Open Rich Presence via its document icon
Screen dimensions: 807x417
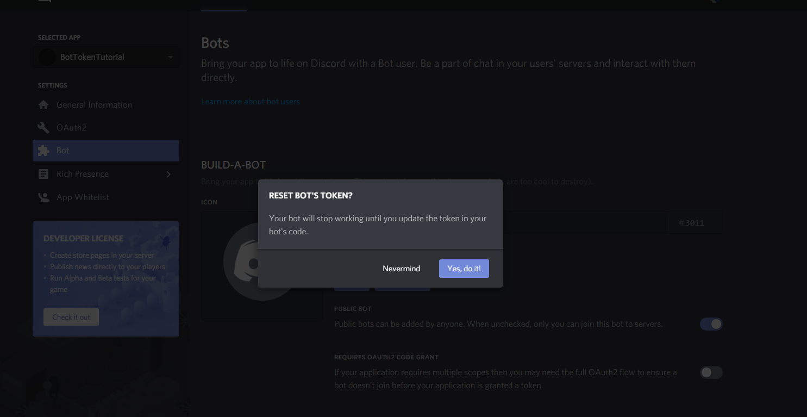pyautogui.click(x=43, y=173)
